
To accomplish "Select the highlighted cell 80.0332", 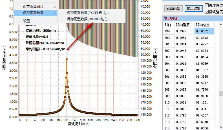I will click(204, 31).
